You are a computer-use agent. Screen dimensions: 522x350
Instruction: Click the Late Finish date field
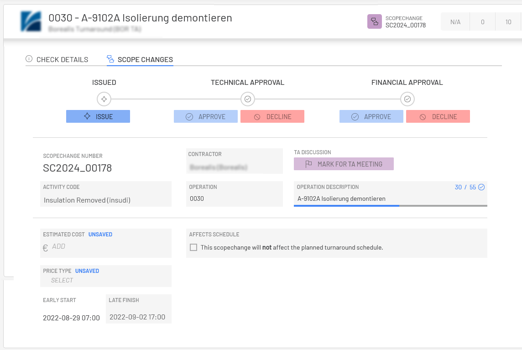pyautogui.click(x=138, y=317)
